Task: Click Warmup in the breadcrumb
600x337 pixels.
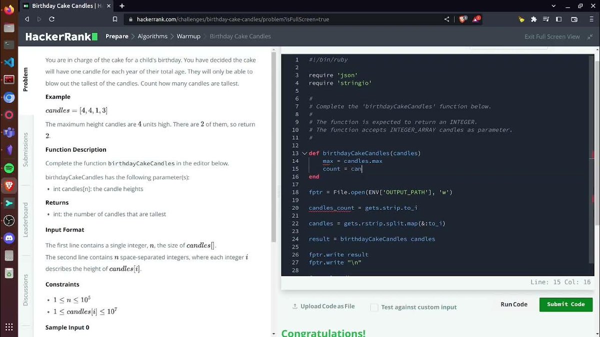Action: [188, 36]
